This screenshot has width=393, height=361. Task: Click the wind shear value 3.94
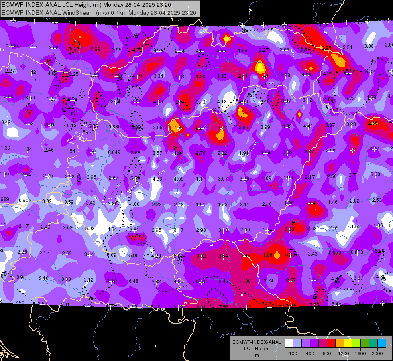pos(21,277)
